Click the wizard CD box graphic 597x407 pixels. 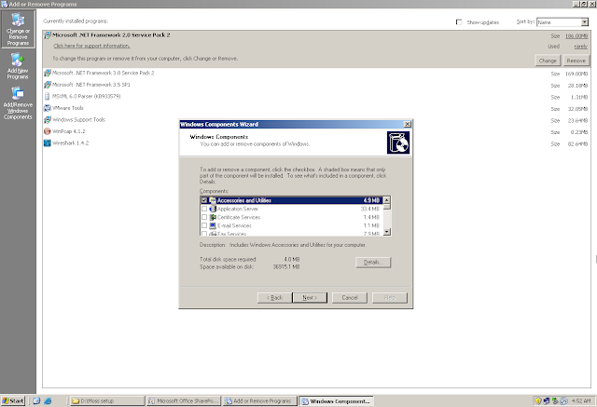pyautogui.click(x=398, y=142)
